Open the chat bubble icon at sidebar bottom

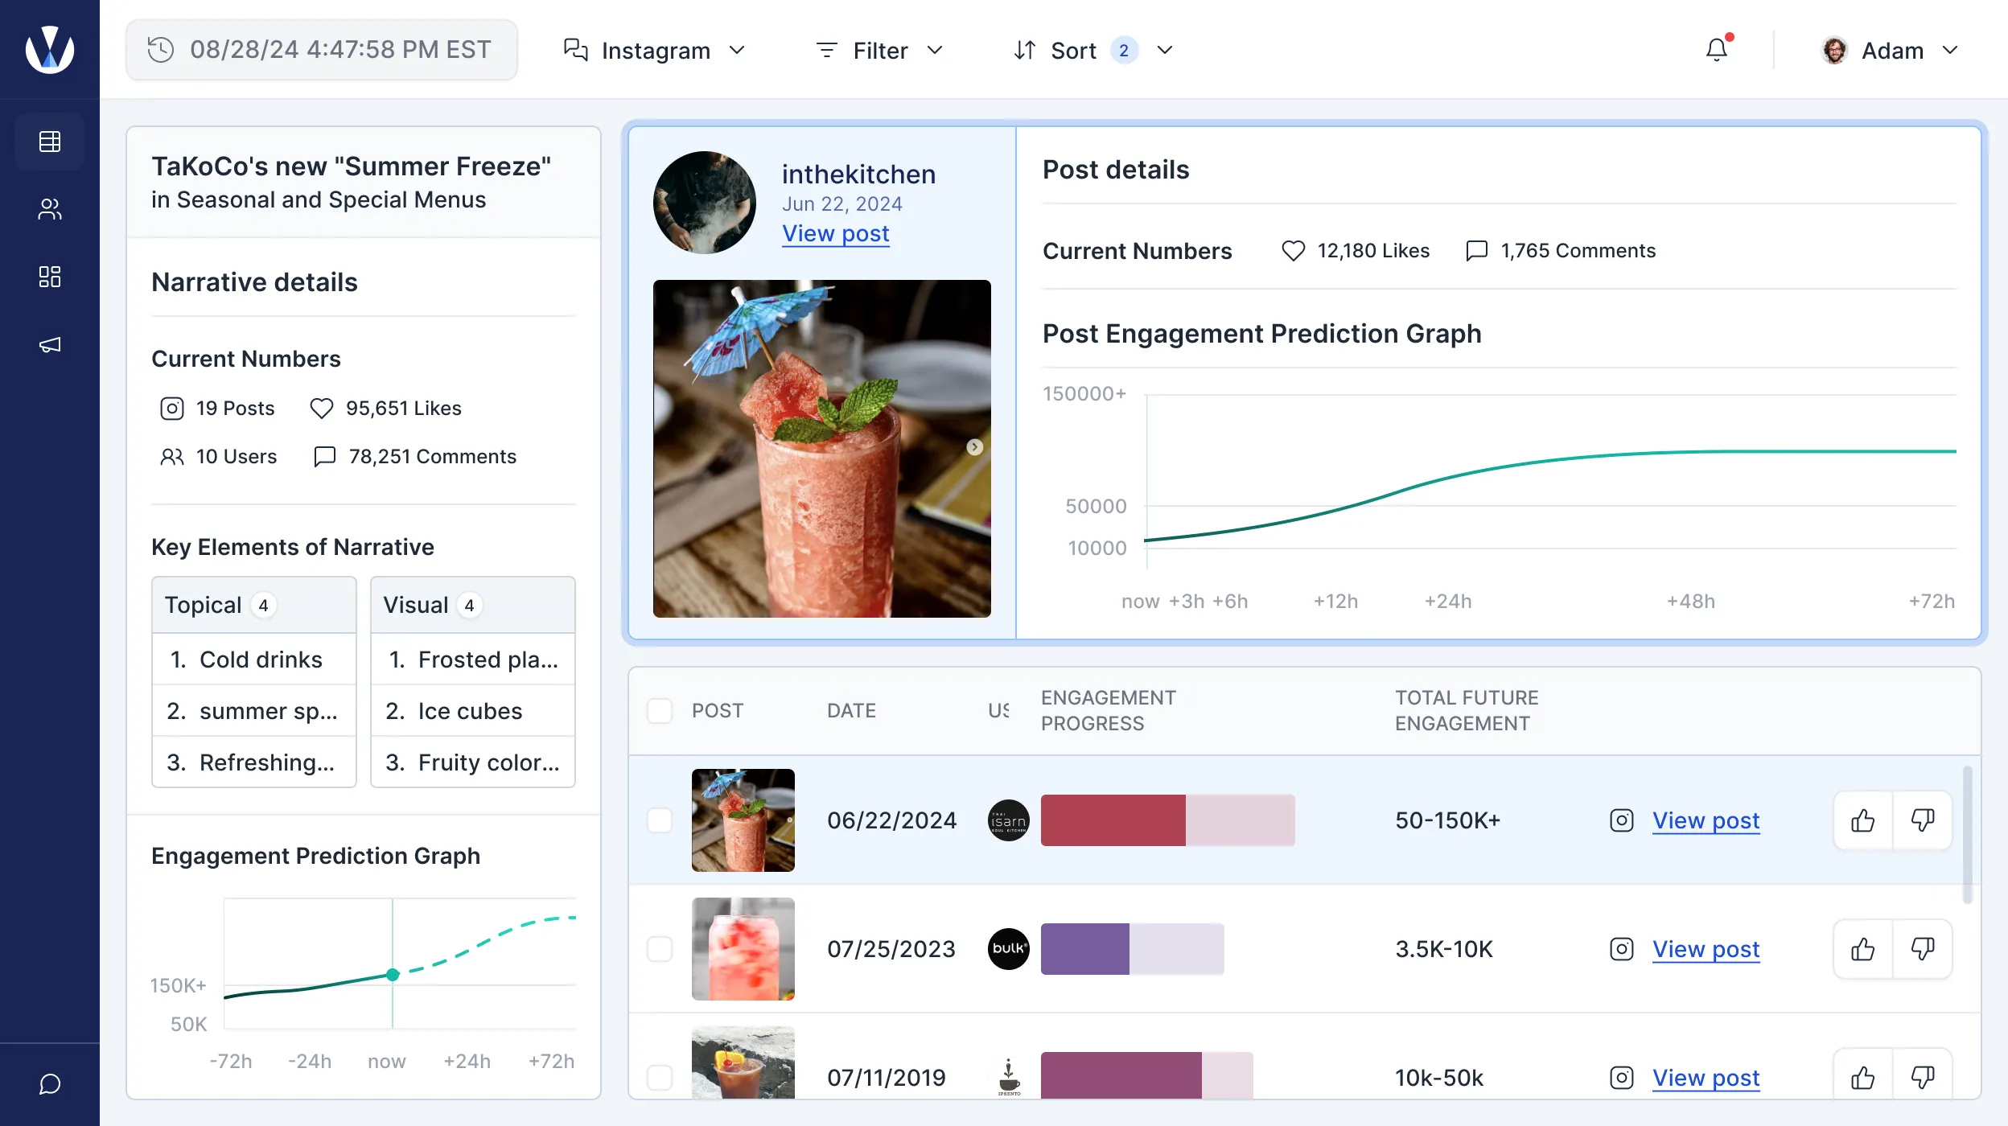50,1084
